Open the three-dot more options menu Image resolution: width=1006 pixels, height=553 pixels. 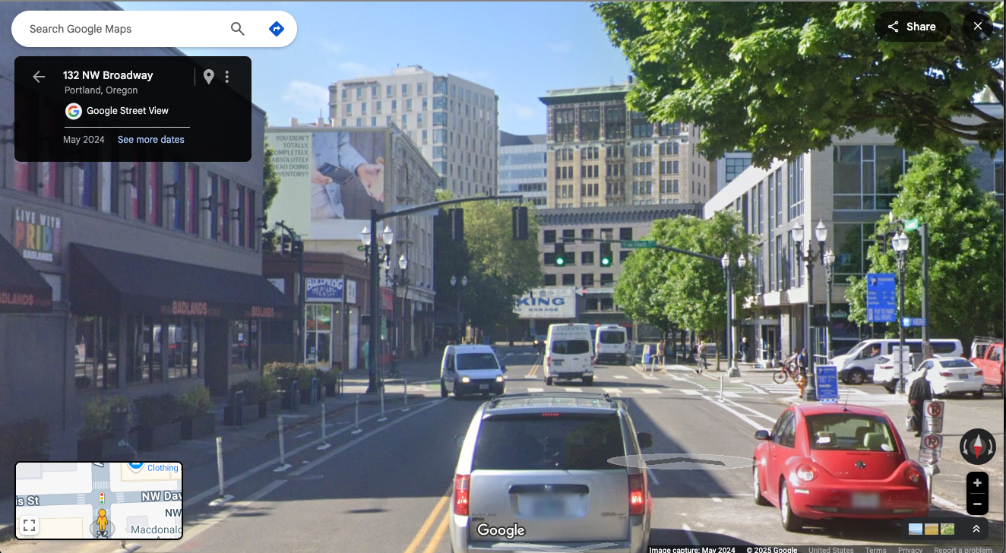226,76
